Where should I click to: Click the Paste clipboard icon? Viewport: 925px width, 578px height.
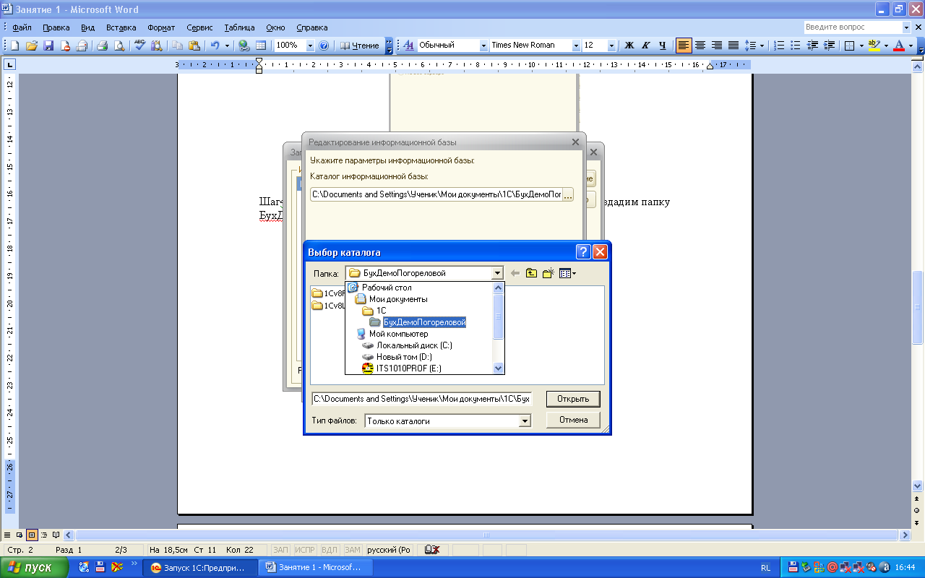pyautogui.click(x=194, y=46)
